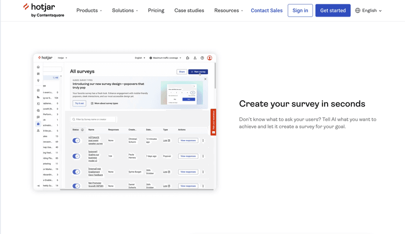The height and width of the screenshot is (234, 405).
Task: Toggle status of HOTSAUCE post event survey
Action: pos(76,140)
